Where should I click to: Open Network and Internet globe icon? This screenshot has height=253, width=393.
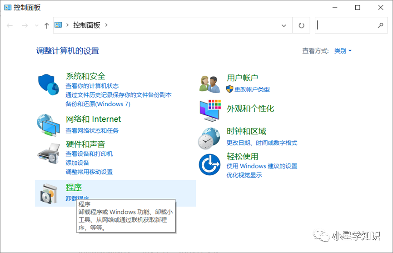(x=48, y=125)
